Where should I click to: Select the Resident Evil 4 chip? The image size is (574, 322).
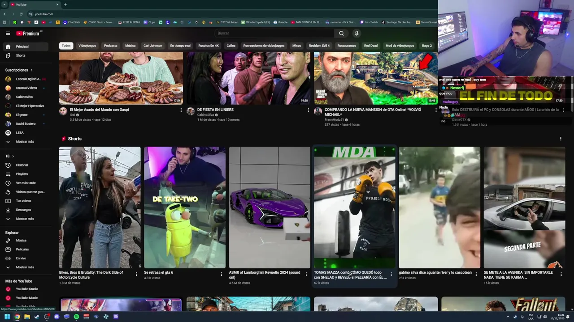click(319, 46)
